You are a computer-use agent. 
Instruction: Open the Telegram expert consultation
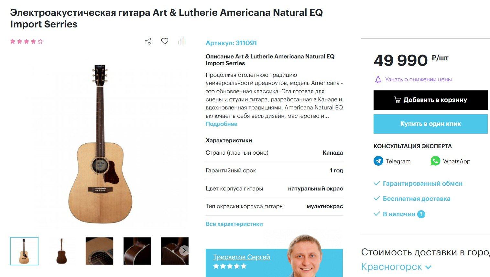[x=392, y=161]
